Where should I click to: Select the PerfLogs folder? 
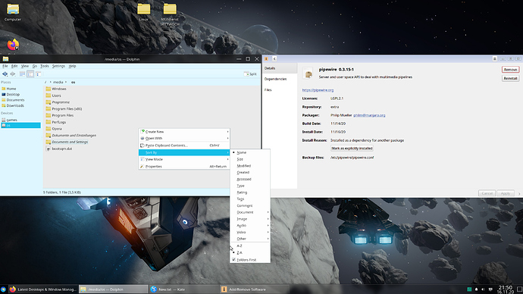click(x=55, y=122)
